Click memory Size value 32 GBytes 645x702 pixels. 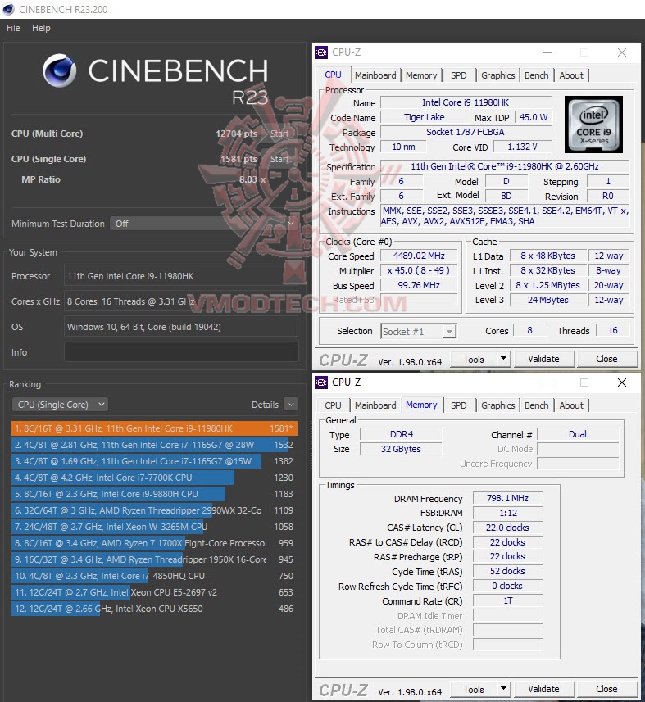(x=401, y=449)
